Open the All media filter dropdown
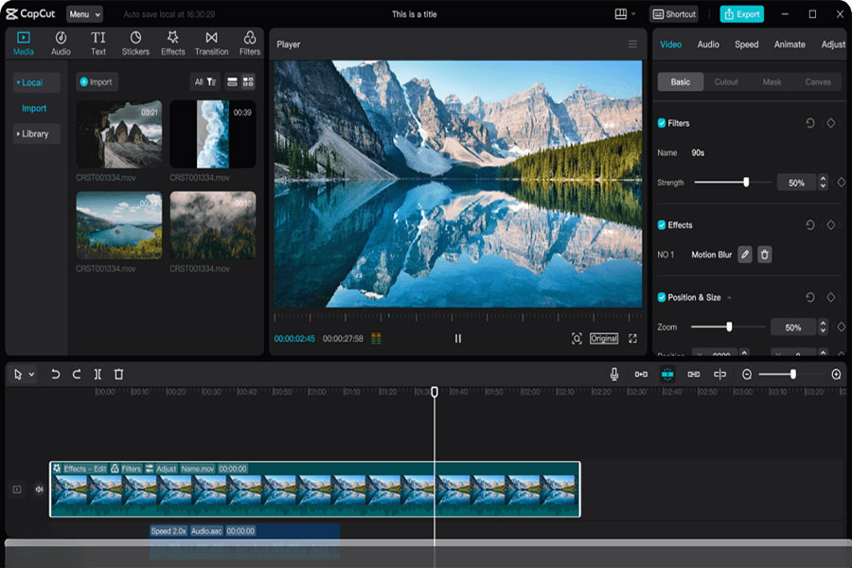The height and width of the screenshot is (568, 852). (x=204, y=82)
